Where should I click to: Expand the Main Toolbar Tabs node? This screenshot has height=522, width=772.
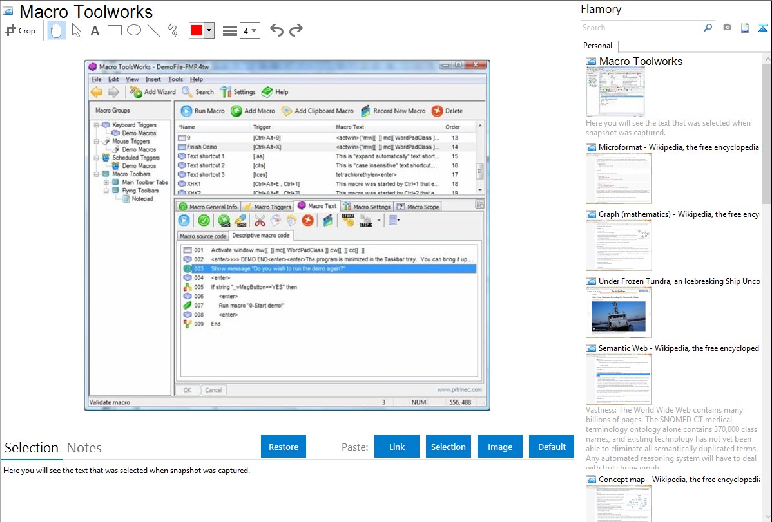[106, 183]
